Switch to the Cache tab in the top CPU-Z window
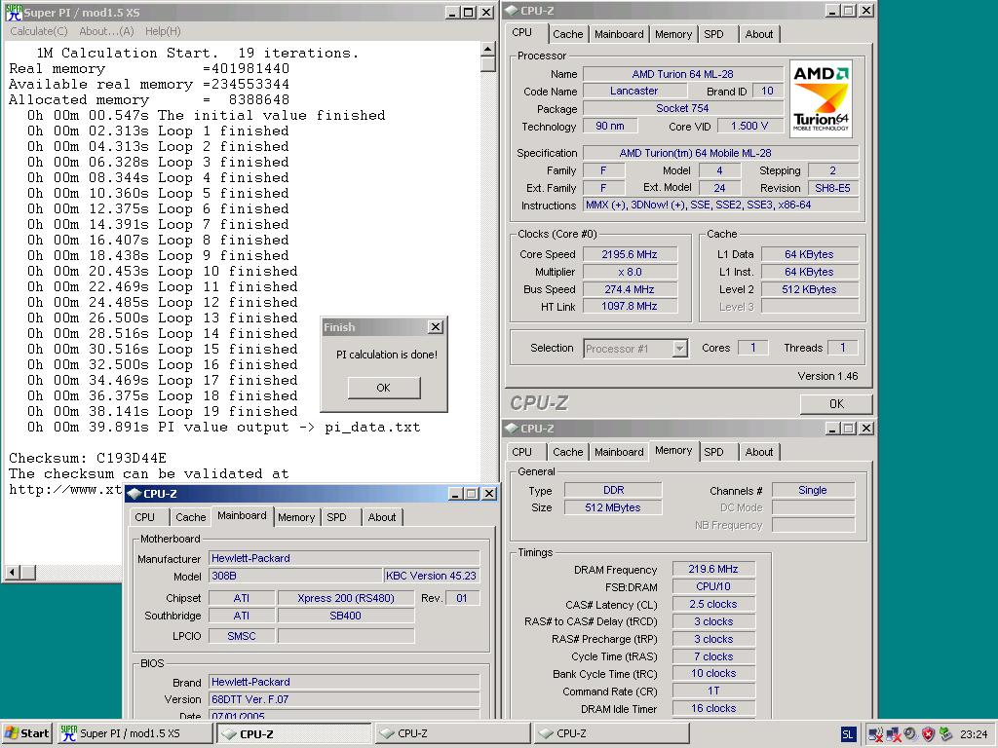 [x=568, y=34]
